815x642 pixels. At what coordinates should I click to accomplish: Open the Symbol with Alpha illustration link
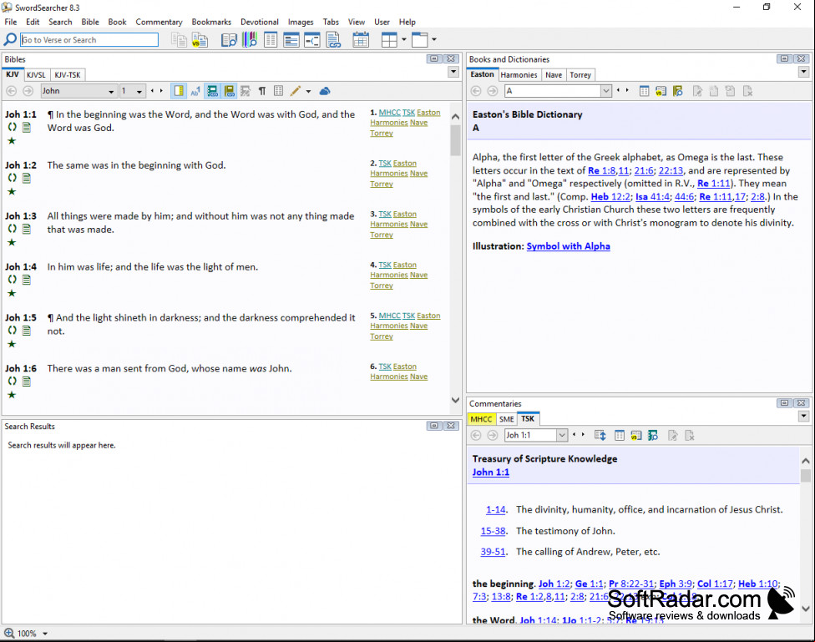568,246
